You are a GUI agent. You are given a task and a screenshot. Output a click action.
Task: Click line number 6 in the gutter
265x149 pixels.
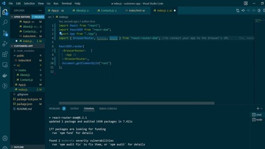[53, 46]
